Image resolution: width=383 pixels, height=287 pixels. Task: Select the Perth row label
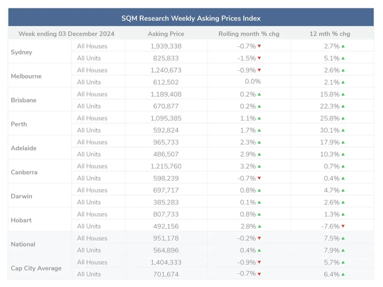[19, 124]
